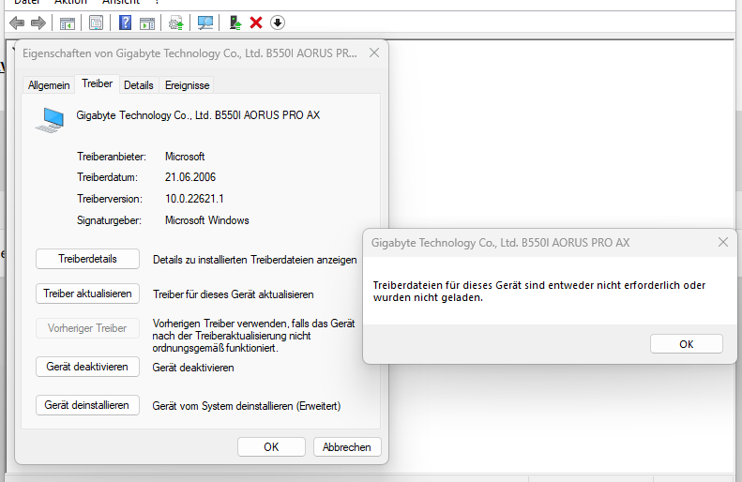Open the Properties sheet toolbar icon

coord(96,23)
